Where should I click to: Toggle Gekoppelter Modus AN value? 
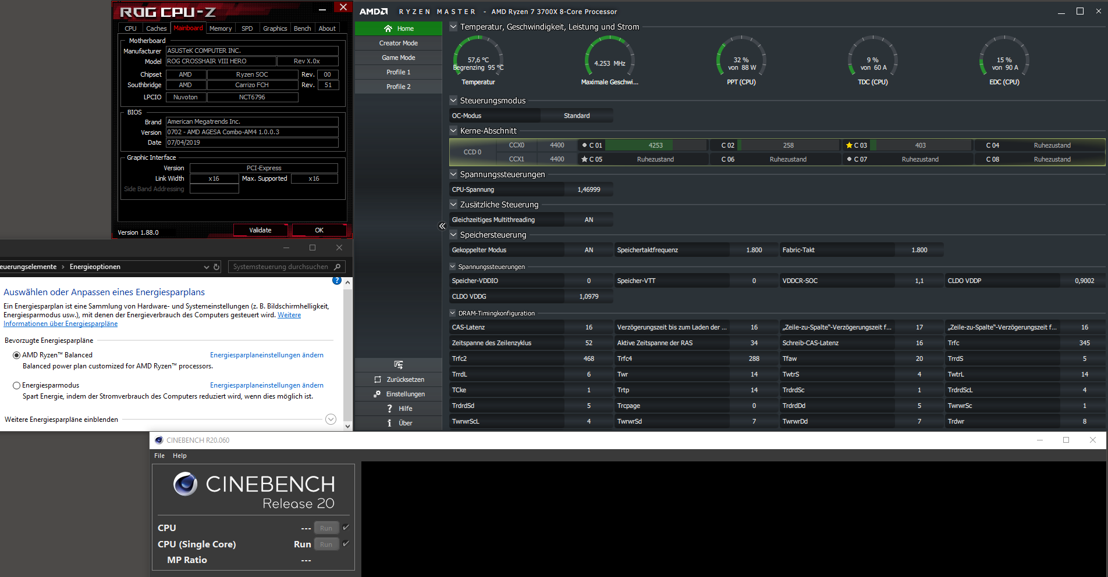[589, 250]
